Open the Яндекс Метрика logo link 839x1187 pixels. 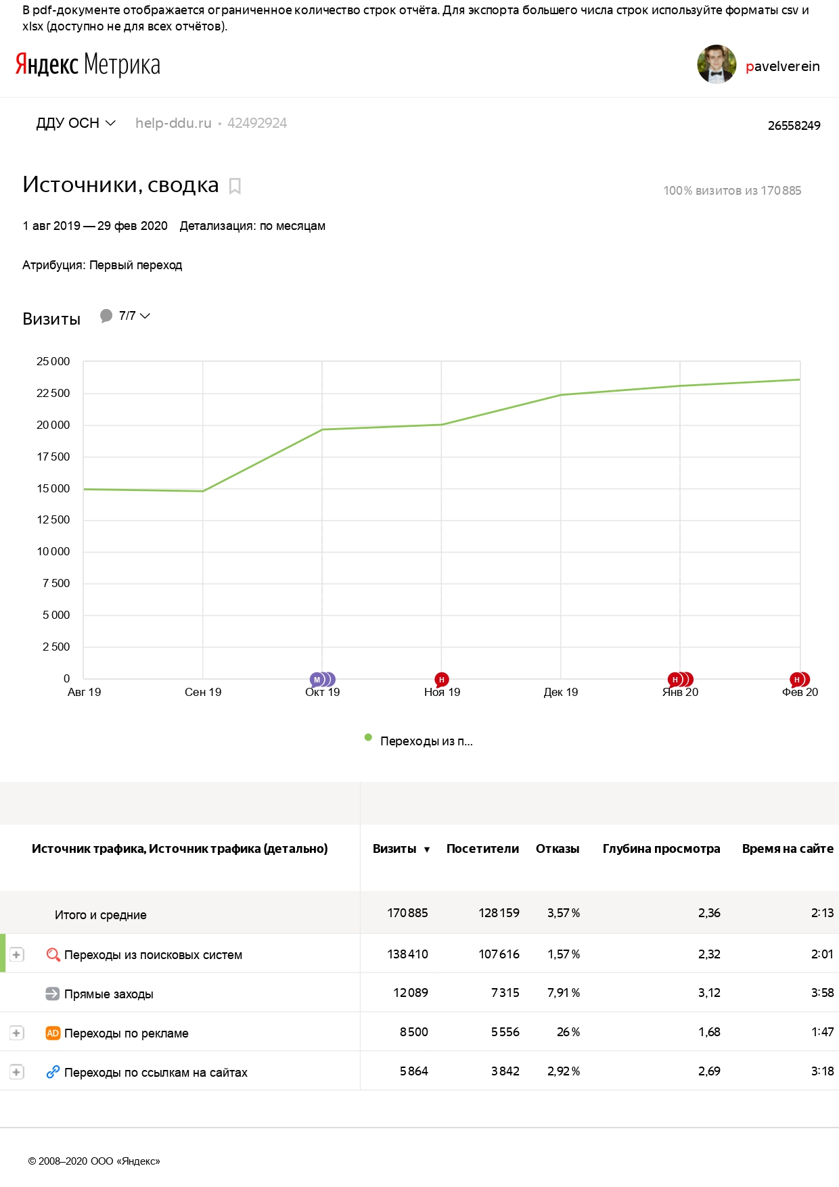(88, 65)
